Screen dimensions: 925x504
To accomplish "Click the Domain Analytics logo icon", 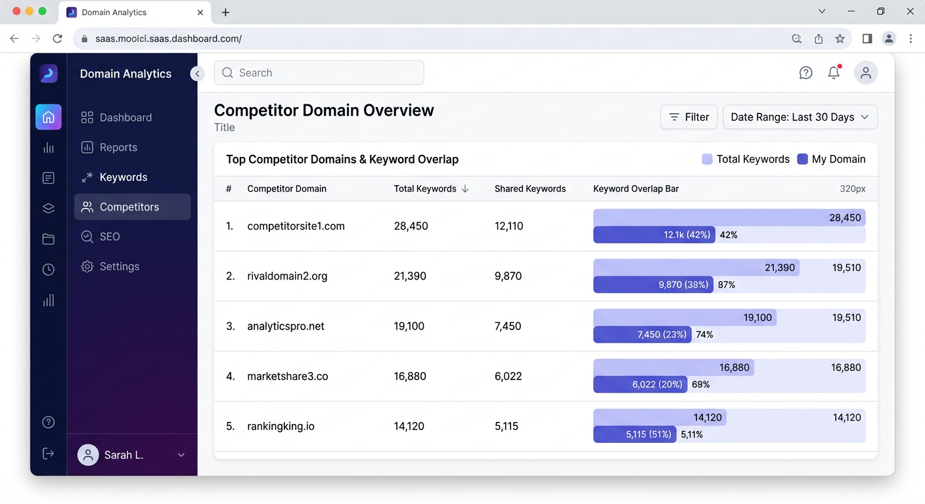I will [x=49, y=73].
